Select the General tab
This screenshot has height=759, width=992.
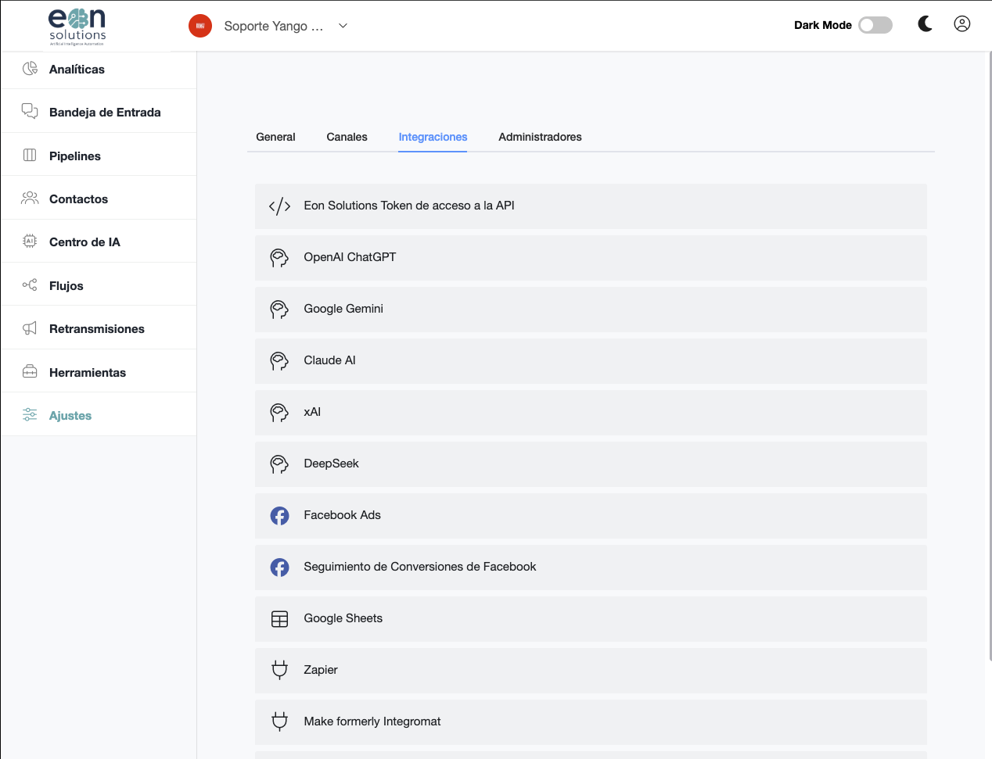[x=275, y=137]
